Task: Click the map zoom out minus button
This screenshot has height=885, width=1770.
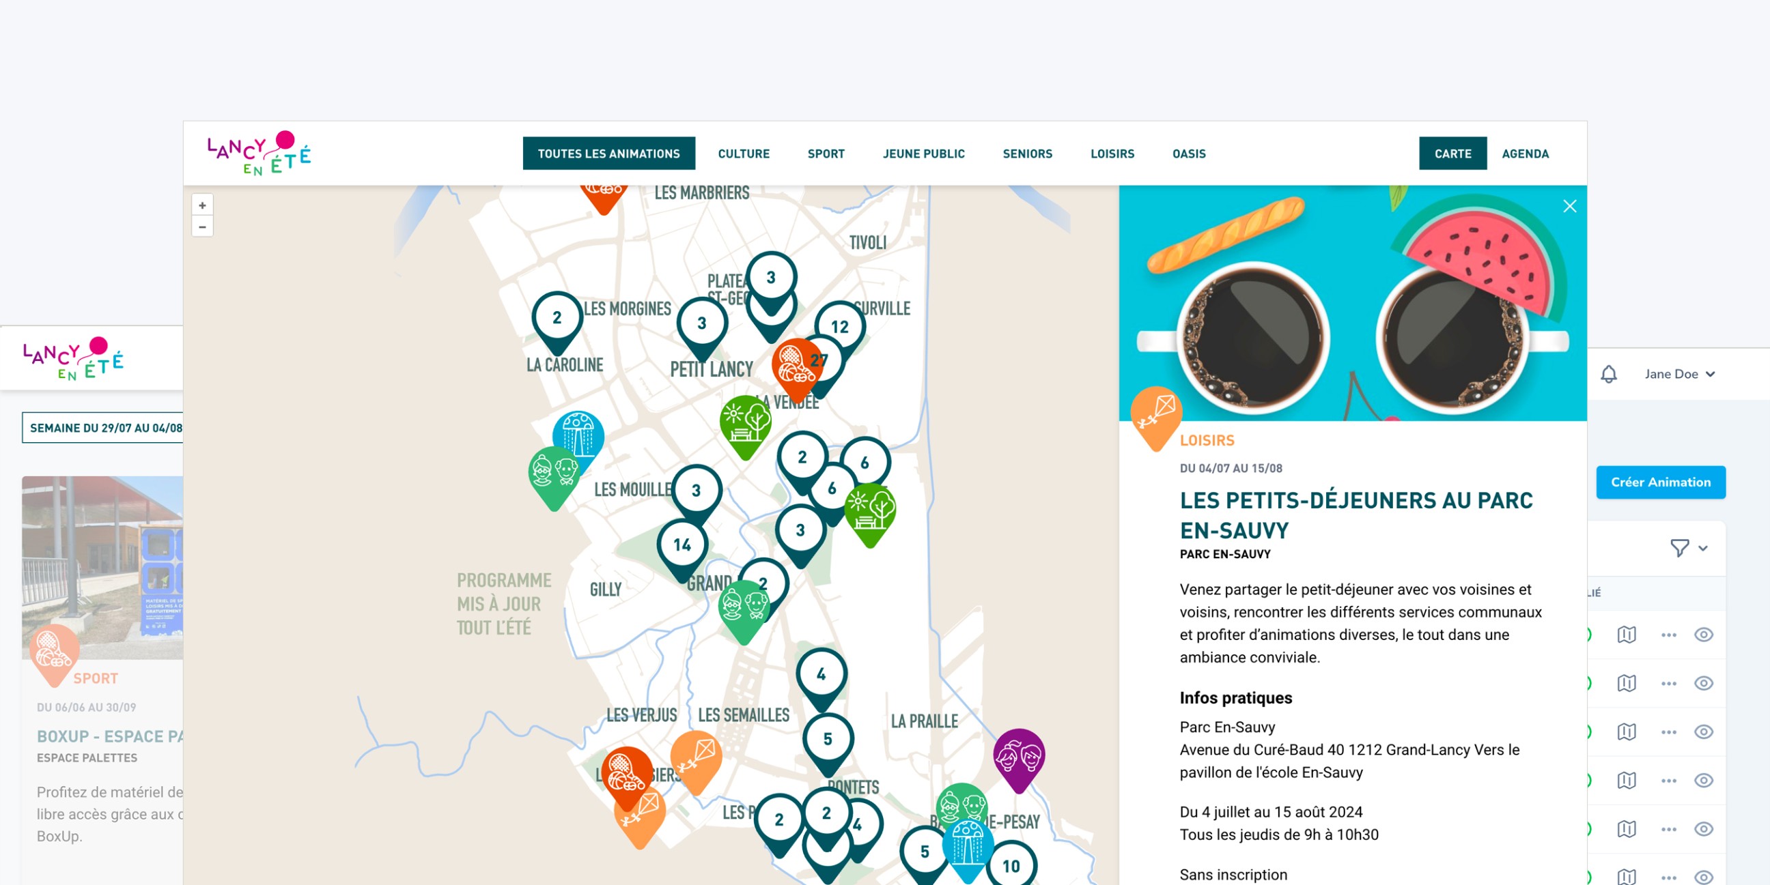Action: [x=202, y=227]
